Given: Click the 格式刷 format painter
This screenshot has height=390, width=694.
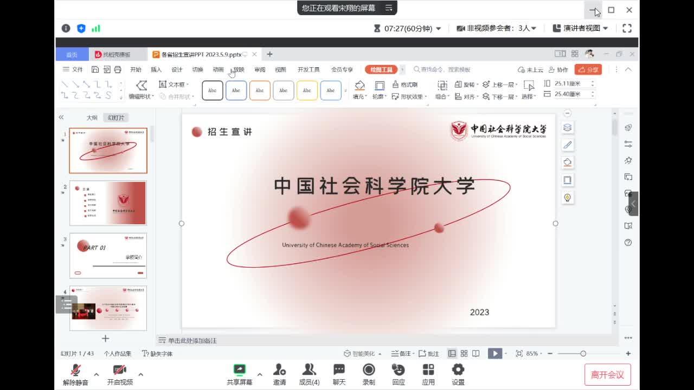Looking at the screenshot, I should [x=405, y=84].
